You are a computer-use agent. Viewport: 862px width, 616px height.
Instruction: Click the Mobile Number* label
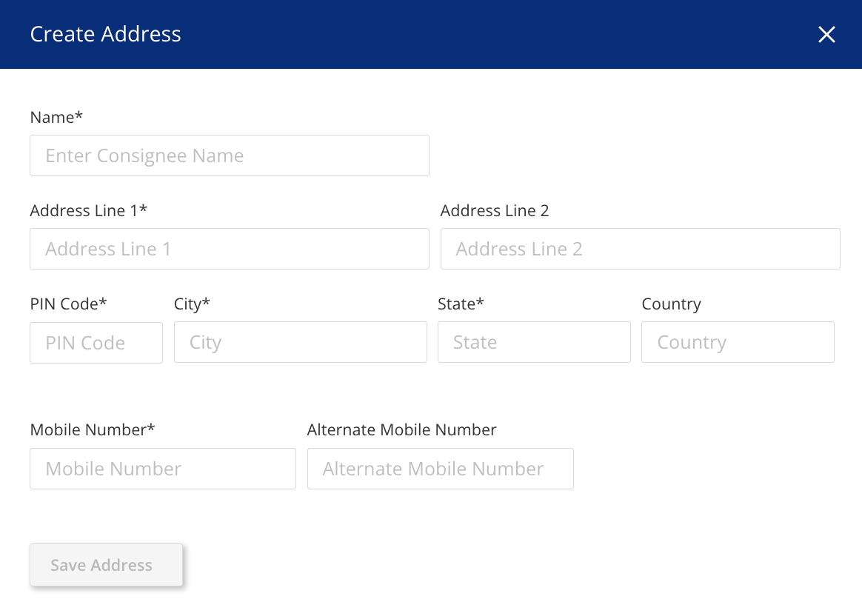tap(93, 429)
